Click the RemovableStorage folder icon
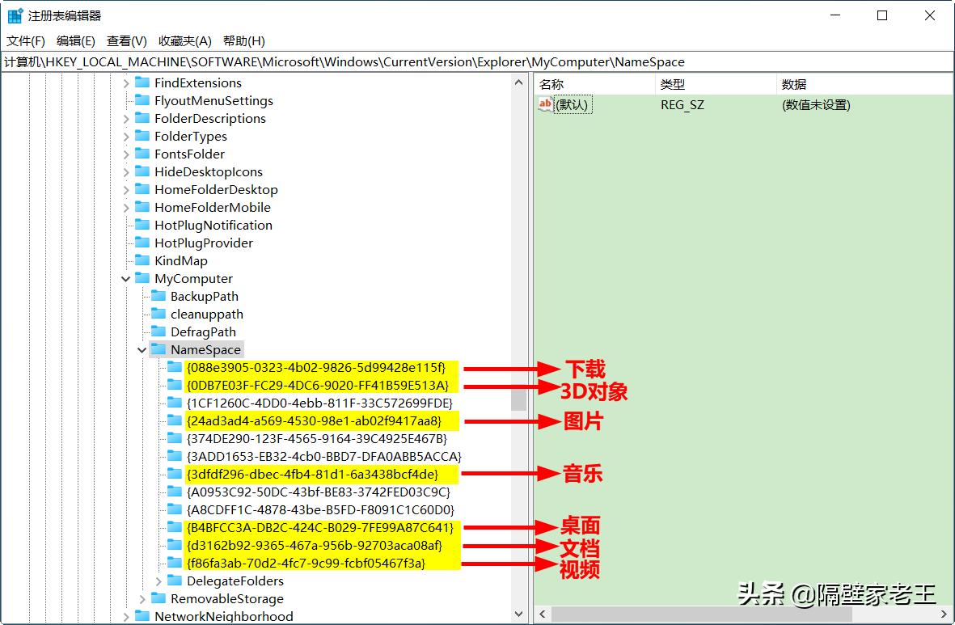This screenshot has height=625, width=955. pyautogui.click(x=158, y=598)
